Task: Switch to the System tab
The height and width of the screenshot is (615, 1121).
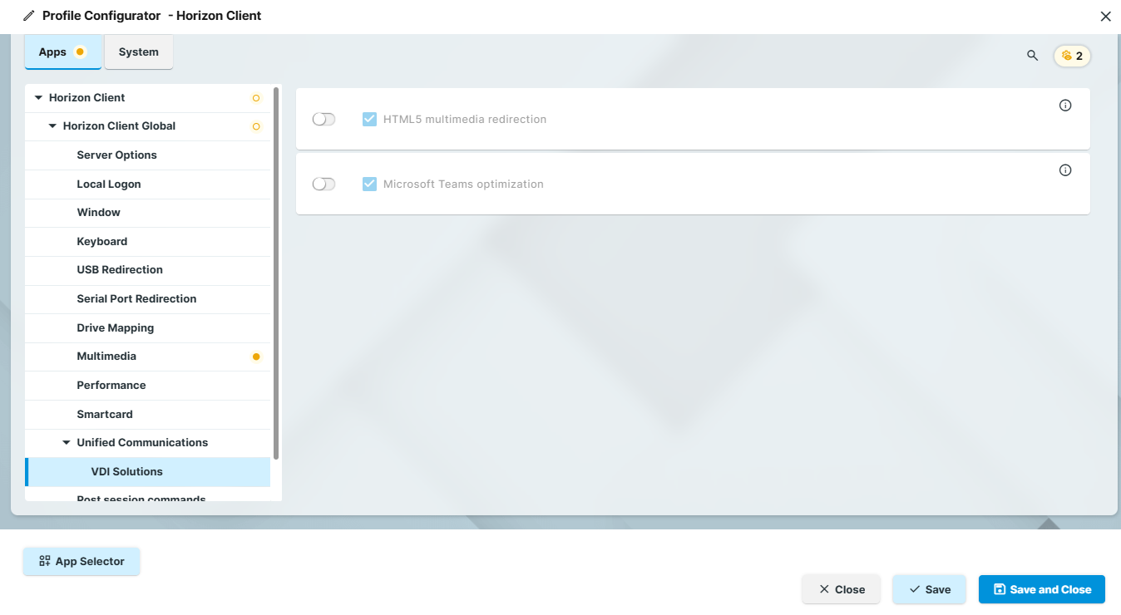Action: coord(138,52)
